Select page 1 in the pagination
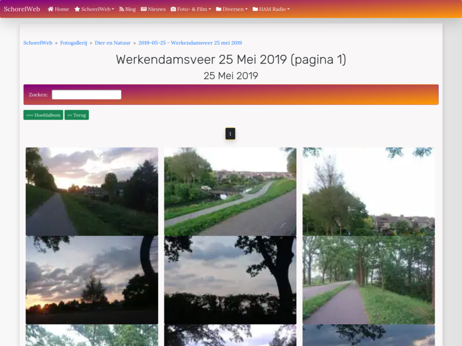 230,134
